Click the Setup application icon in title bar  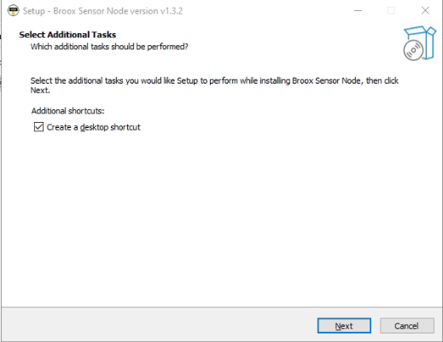13,11
